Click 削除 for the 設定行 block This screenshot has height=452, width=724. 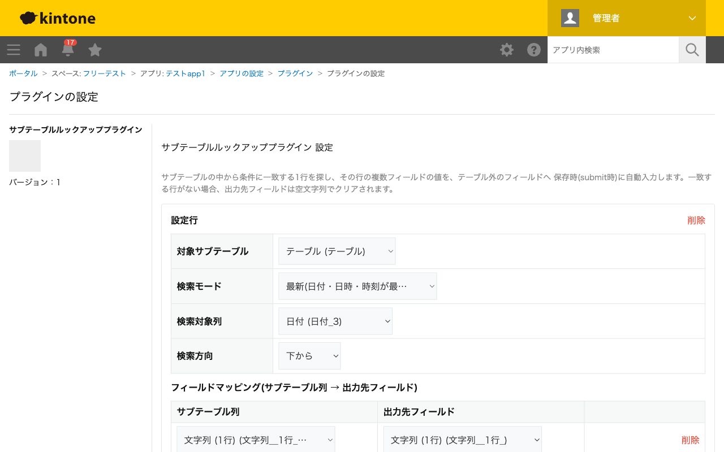(696, 220)
